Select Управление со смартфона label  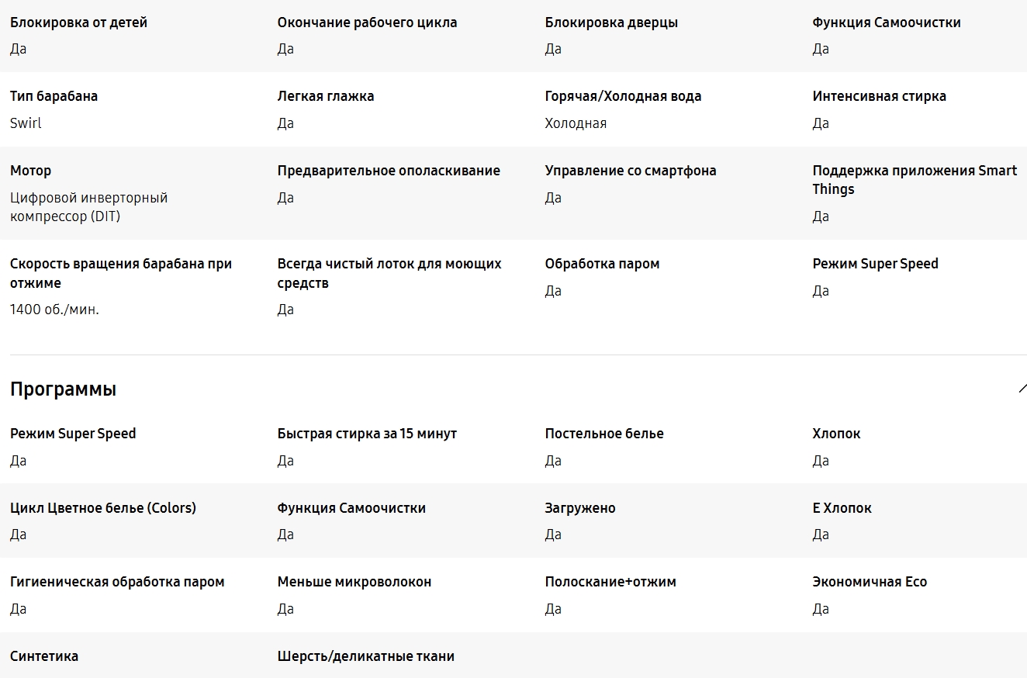click(631, 171)
